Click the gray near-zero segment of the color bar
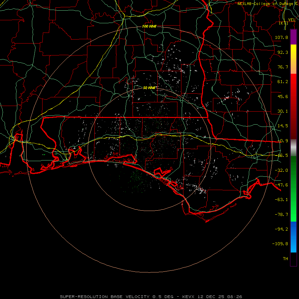Viewport: 299px width, 299px height. (x=293, y=148)
